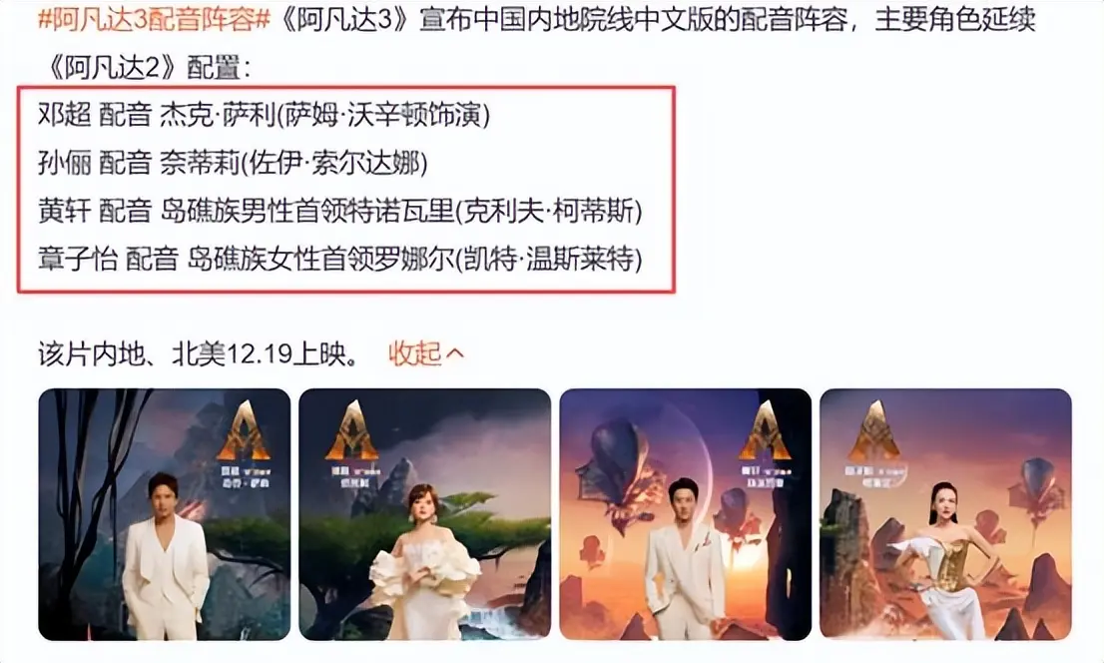Click the Avatar A logo on the third poster
The width and height of the screenshot is (1104, 663).
[765, 430]
